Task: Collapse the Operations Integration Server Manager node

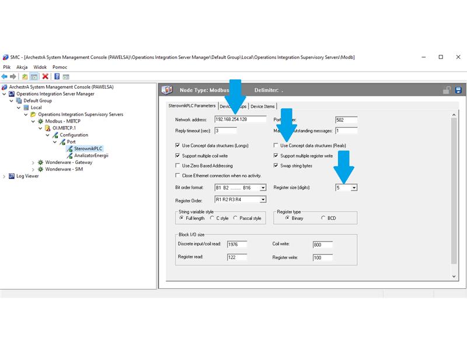Action: pyautogui.click(x=4, y=94)
